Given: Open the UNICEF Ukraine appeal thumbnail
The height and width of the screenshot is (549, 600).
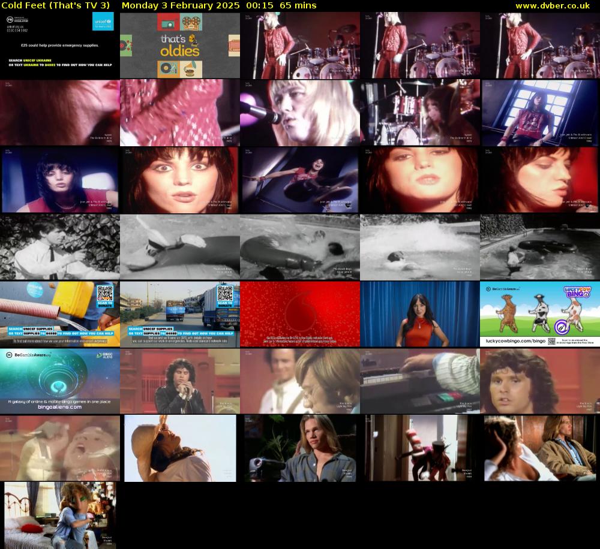Looking at the screenshot, I should [59, 45].
